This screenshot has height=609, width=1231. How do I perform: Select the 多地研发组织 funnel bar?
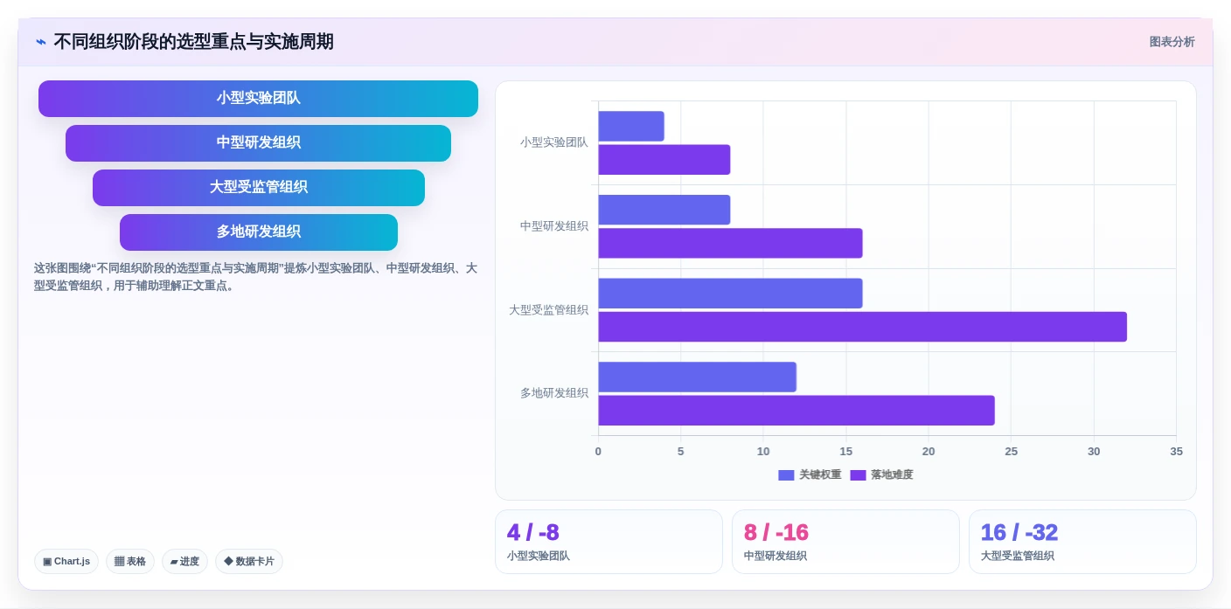pyautogui.click(x=258, y=232)
